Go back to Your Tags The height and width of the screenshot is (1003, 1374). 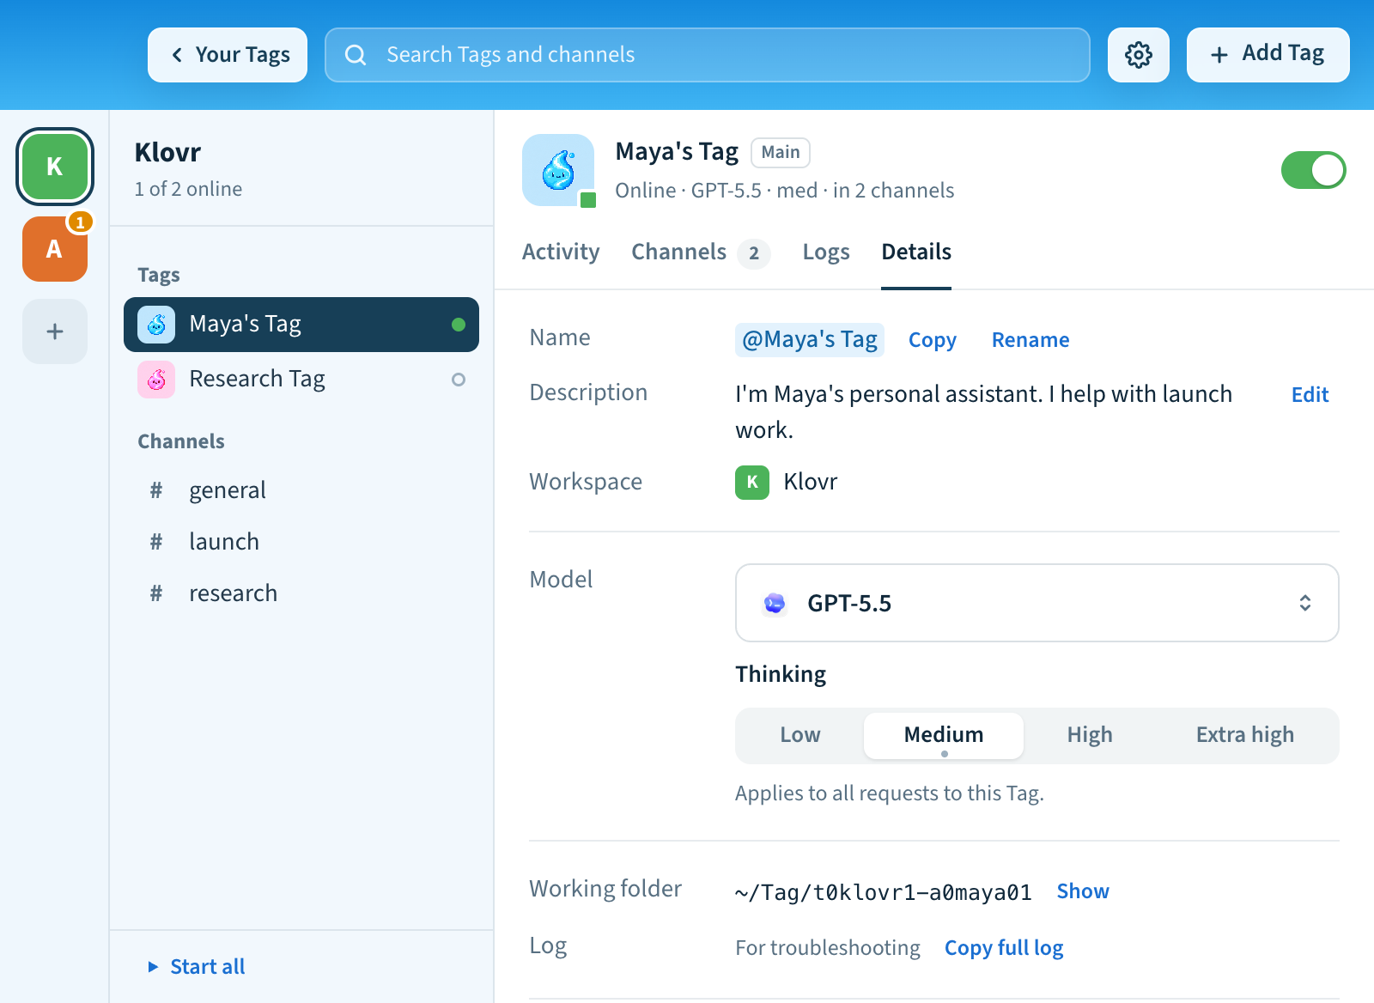[228, 55]
